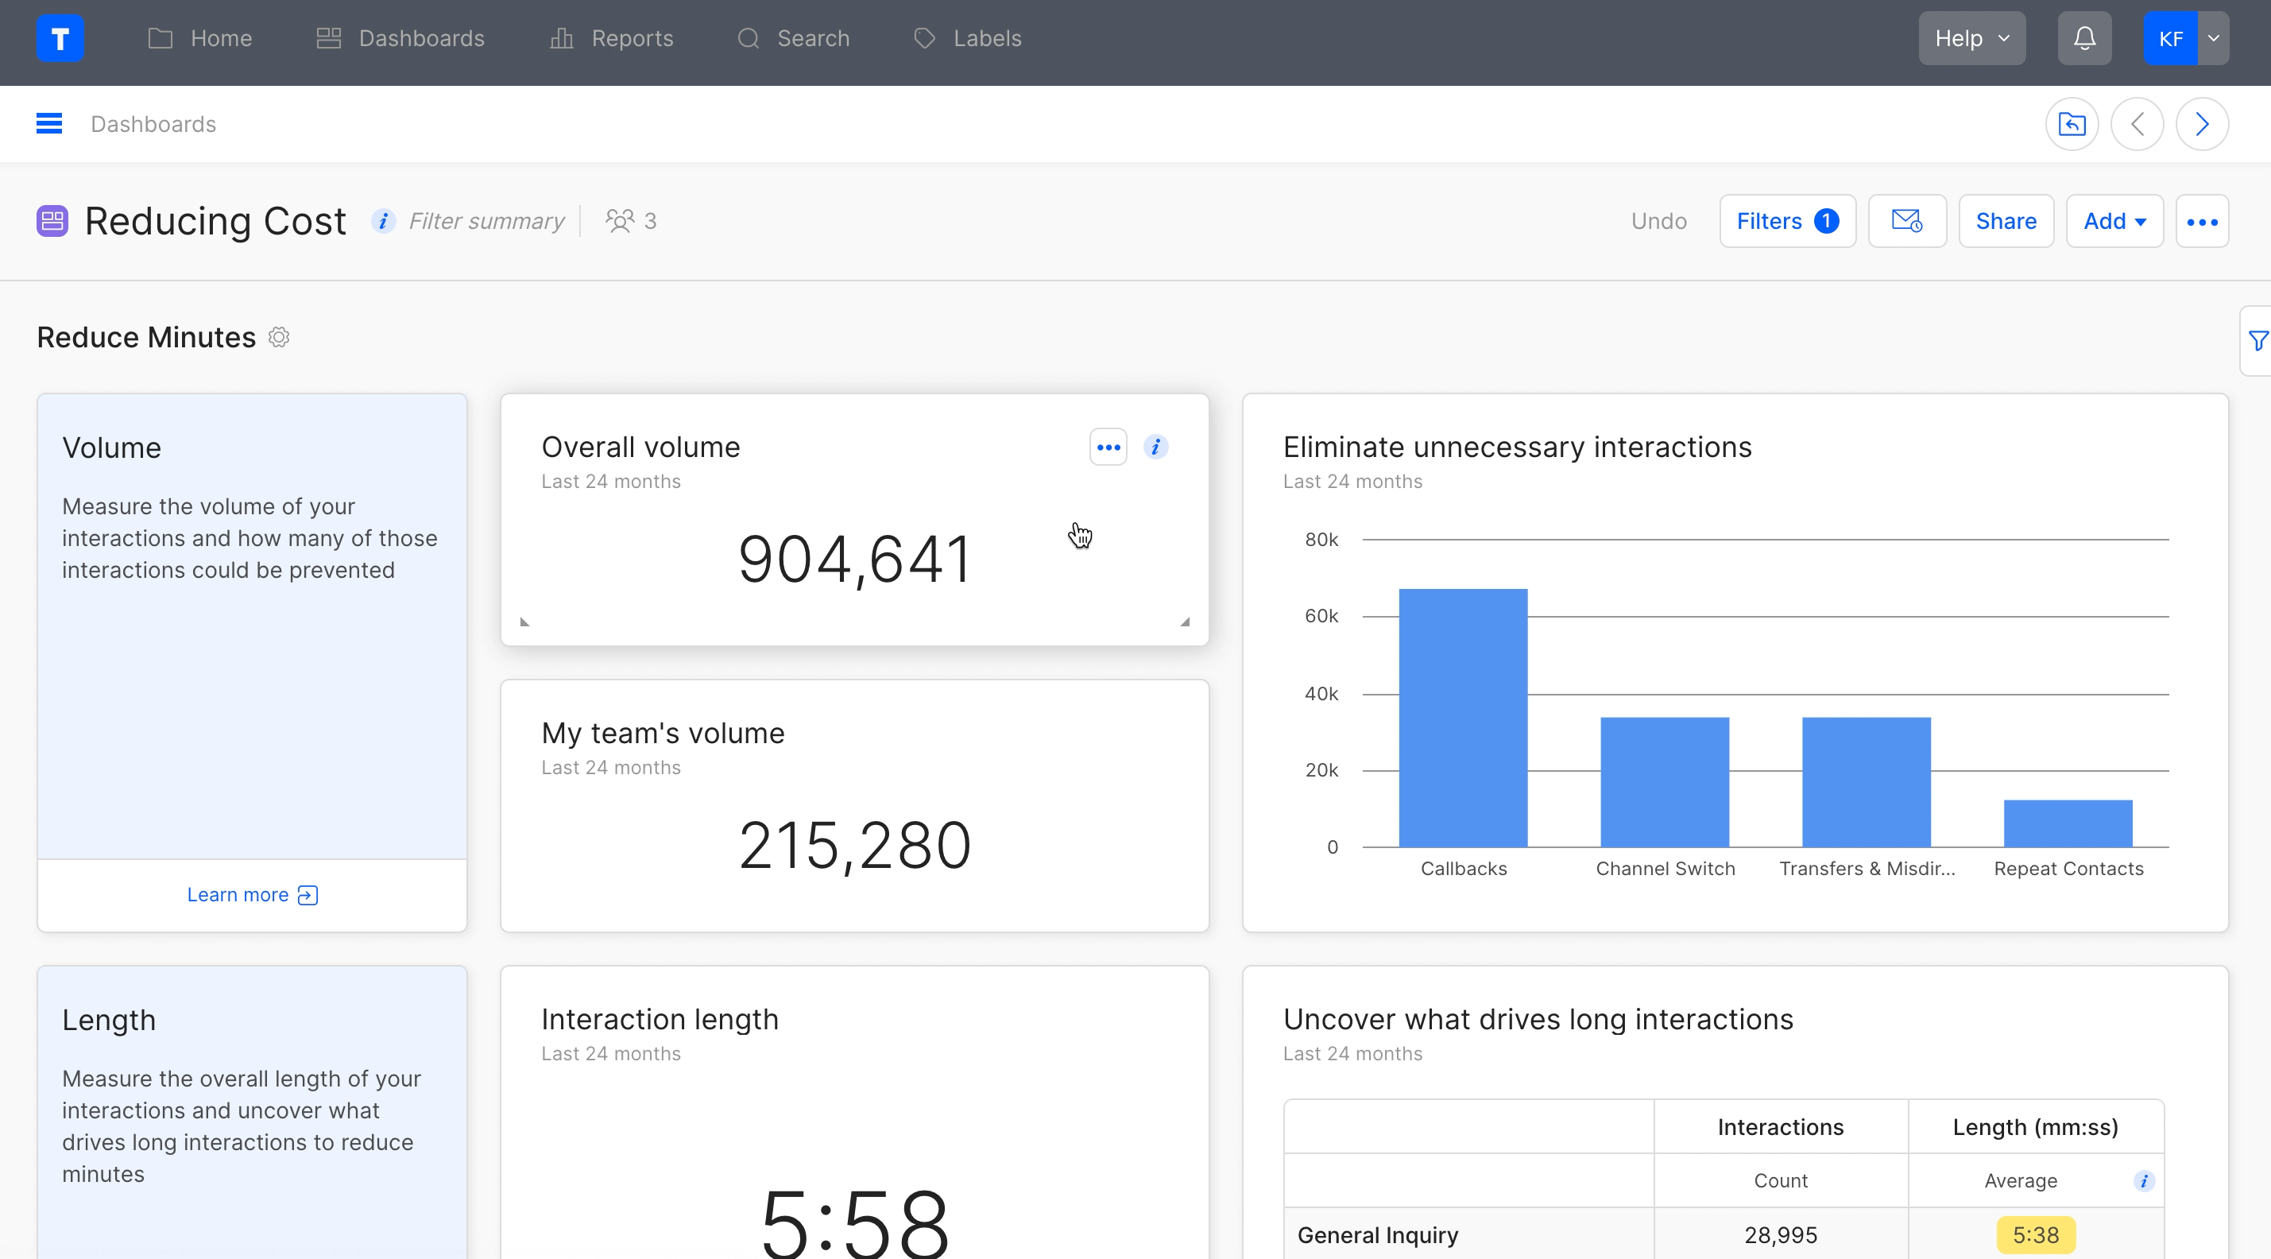Open Overall volume widget options menu

(x=1107, y=447)
